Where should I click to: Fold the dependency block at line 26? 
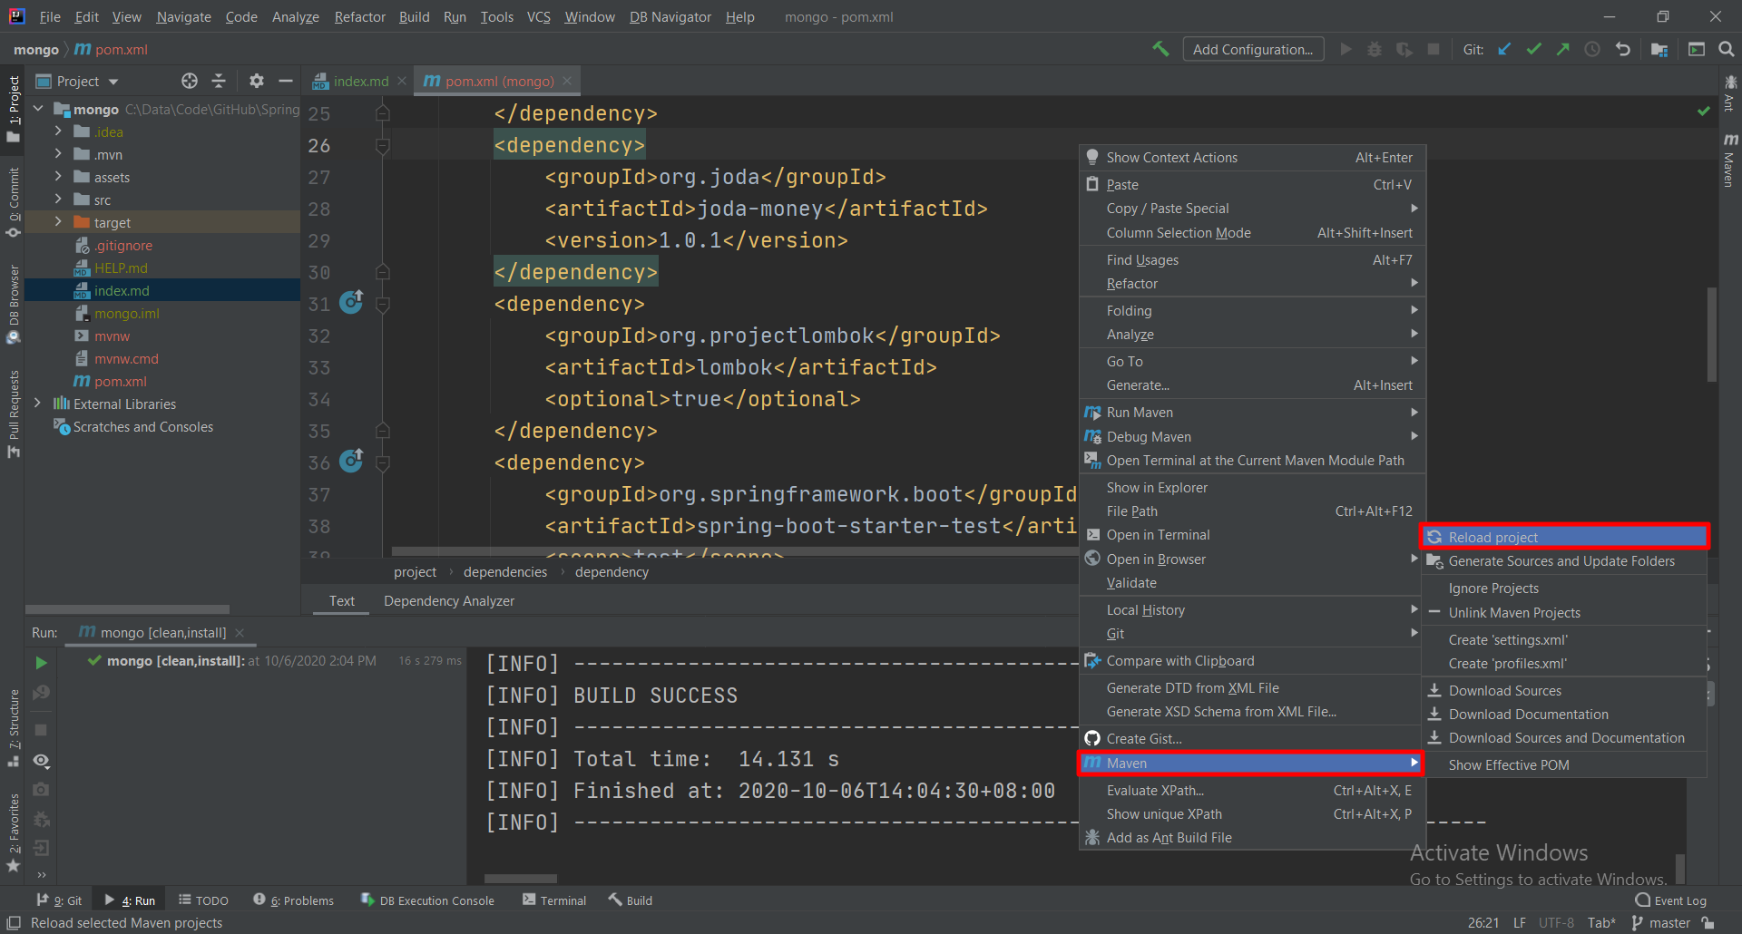coord(383,145)
